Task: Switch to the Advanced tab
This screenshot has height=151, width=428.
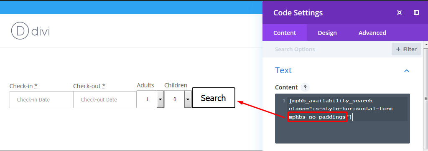Action: pyautogui.click(x=372, y=32)
